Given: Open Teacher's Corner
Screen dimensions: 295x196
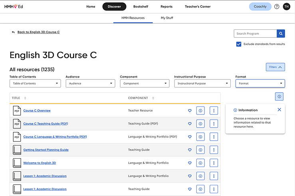Looking at the screenshot, I should coord(198,6).
